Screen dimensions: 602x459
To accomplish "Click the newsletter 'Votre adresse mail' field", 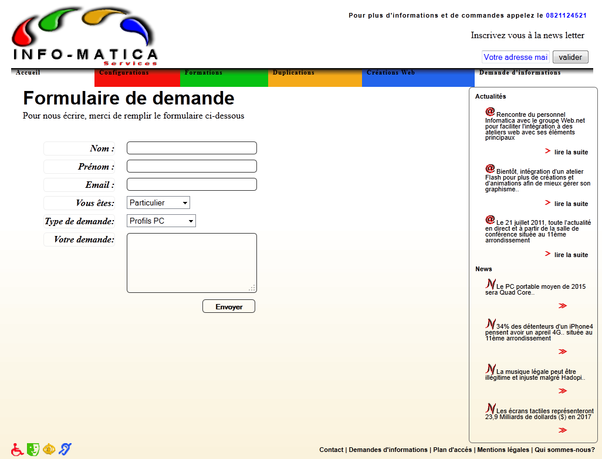I will 516,58.
